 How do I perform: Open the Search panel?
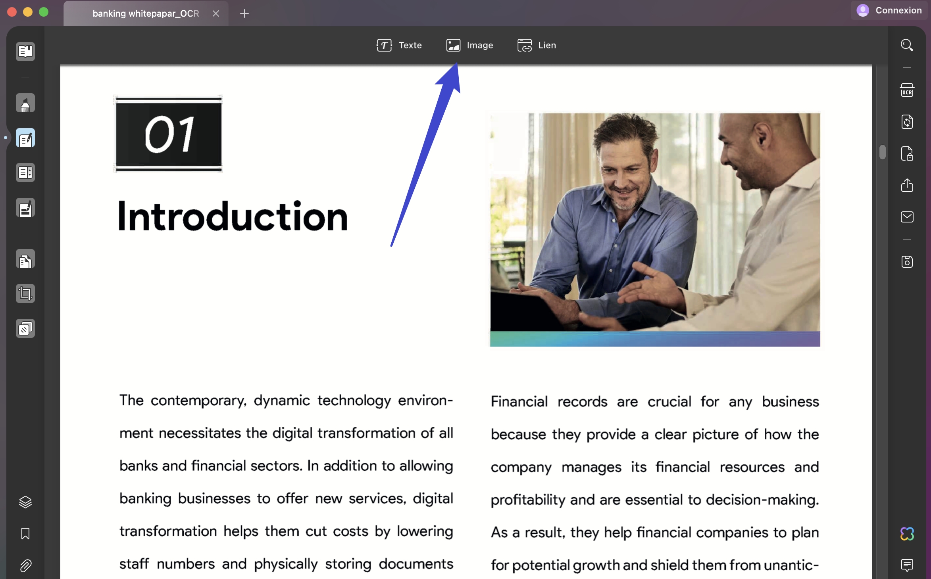point(906,45)
